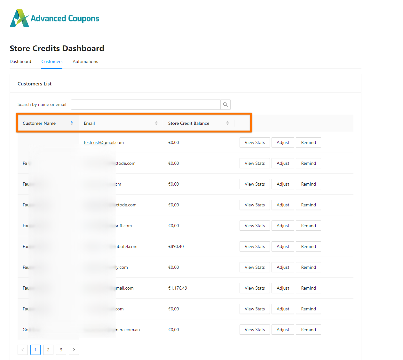Screen dimensions: 403x360
Task: Adjust store credit for testcust@gmail.com
Action: point(282,142)
